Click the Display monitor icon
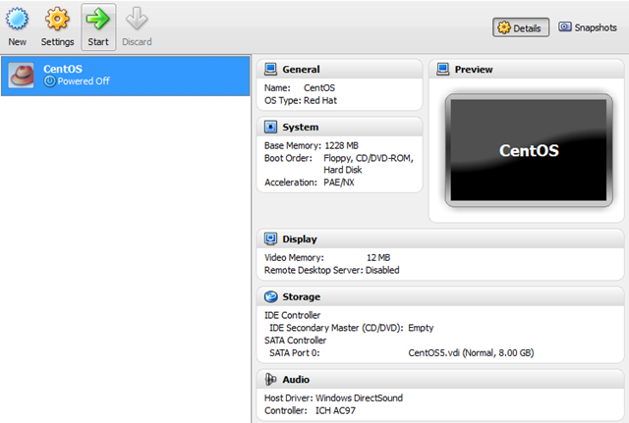The width and height of the screenshot is (629, 423). [x=270, y=238]
